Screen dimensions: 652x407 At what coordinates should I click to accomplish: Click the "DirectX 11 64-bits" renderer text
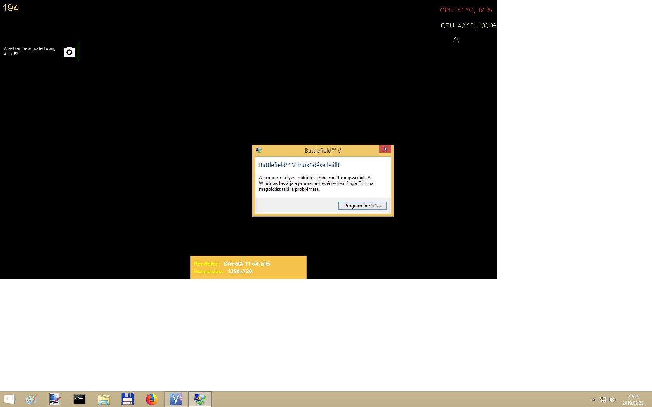tap(247, 264)
